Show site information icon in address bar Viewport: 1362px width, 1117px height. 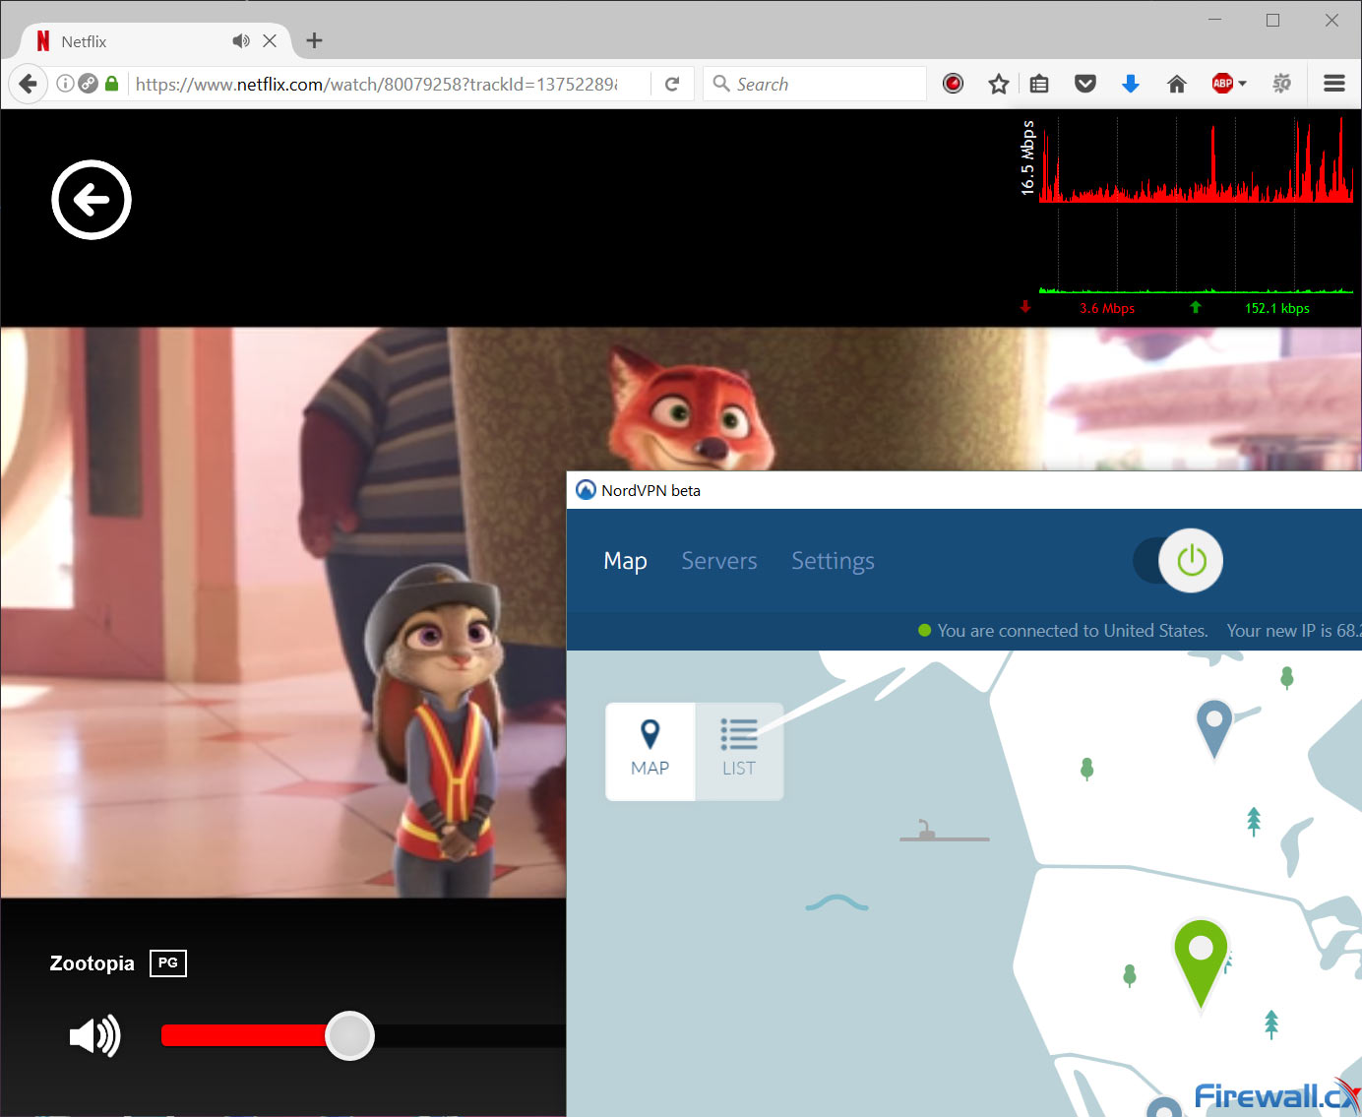[65, 84]
